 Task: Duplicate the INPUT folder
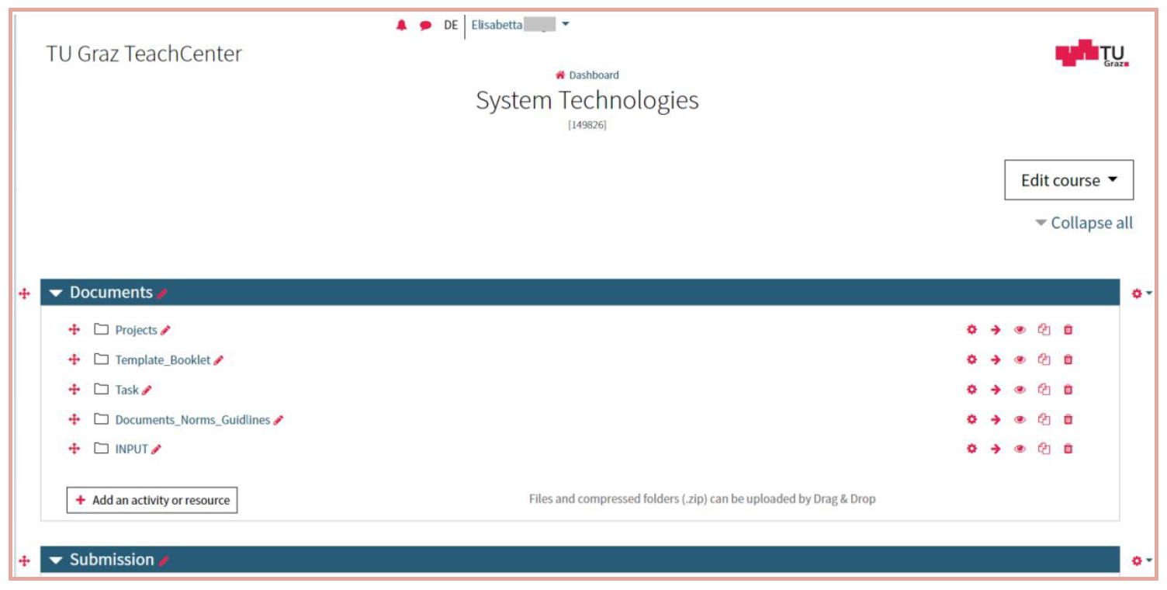1044,449
